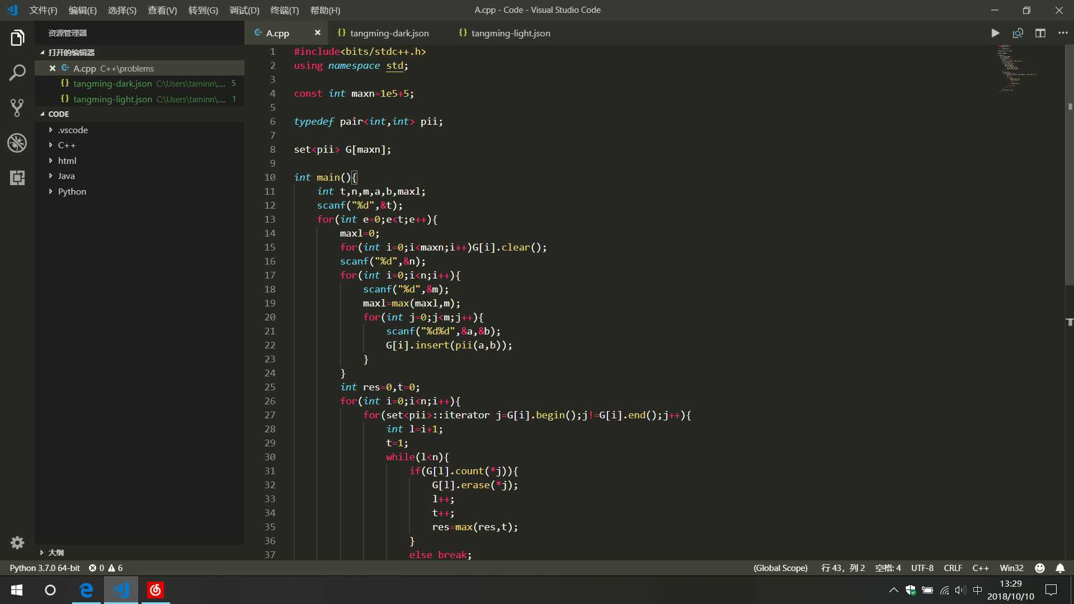Toggle the IME language indicator in tray

pos(977,590)
